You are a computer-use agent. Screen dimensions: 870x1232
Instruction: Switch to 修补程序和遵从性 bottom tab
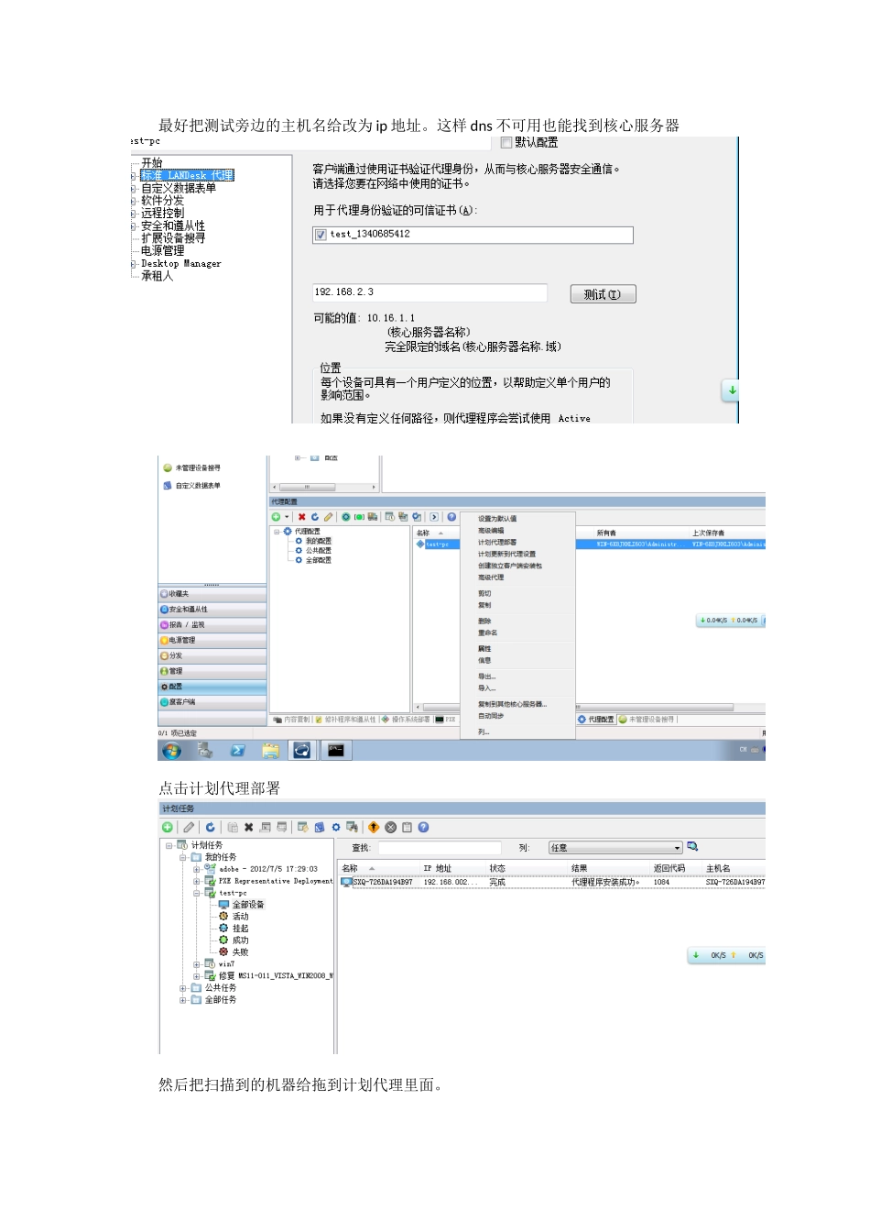click(x=347, y=720)
